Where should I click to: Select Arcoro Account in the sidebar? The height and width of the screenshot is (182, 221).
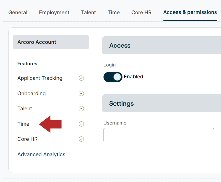pyautogui.click(x=51, y=42)
